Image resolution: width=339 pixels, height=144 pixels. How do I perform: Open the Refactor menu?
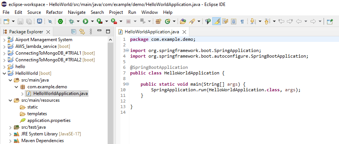click(x=54, y=12)
